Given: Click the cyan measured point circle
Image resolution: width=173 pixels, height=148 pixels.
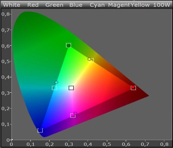Looking at the screenshot, I should click(56, 82).
